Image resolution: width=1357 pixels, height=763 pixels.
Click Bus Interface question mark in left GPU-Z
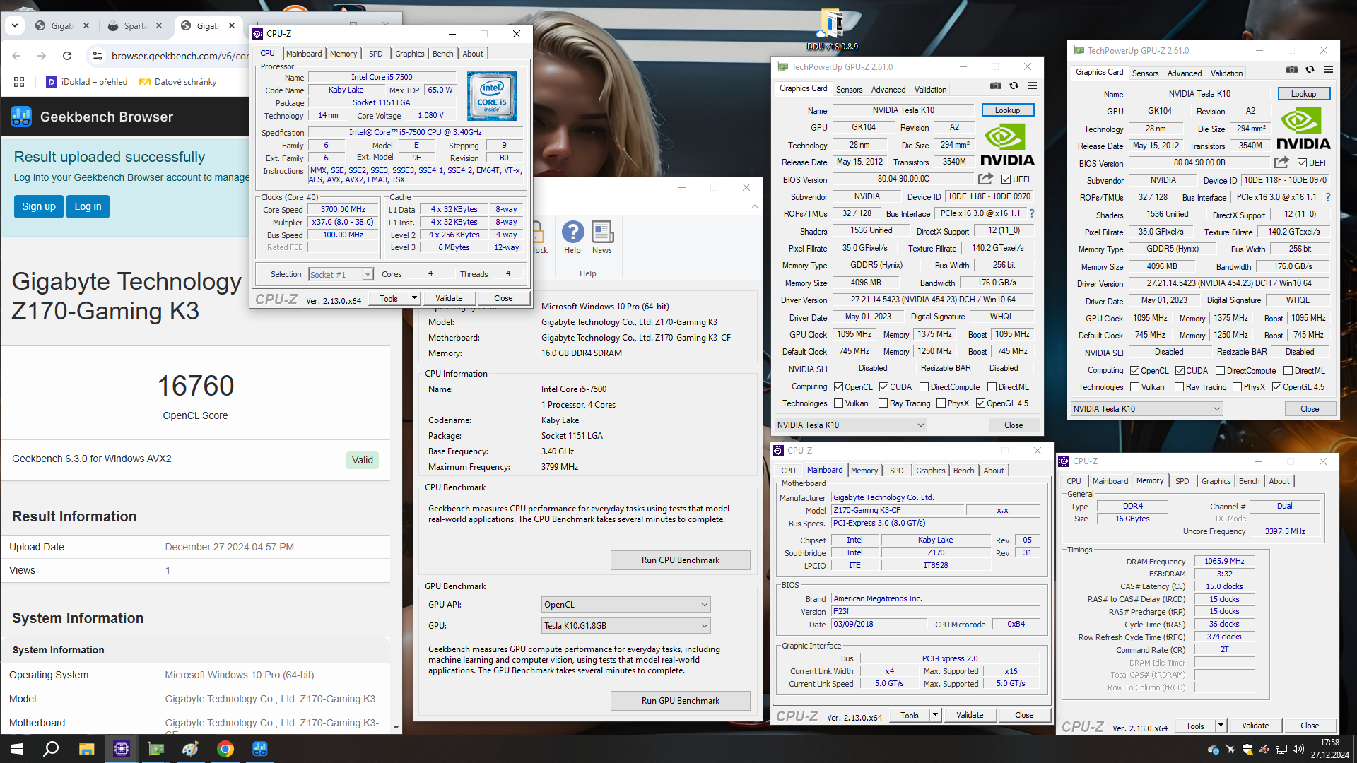pyautogui.click(x=1032, y=213)
